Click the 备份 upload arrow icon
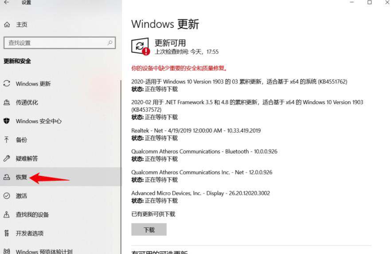 tap(7, 140)
